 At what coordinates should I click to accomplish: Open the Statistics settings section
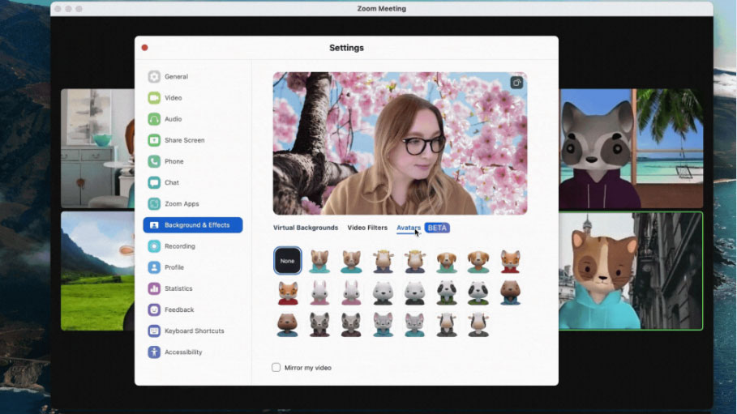178,288
